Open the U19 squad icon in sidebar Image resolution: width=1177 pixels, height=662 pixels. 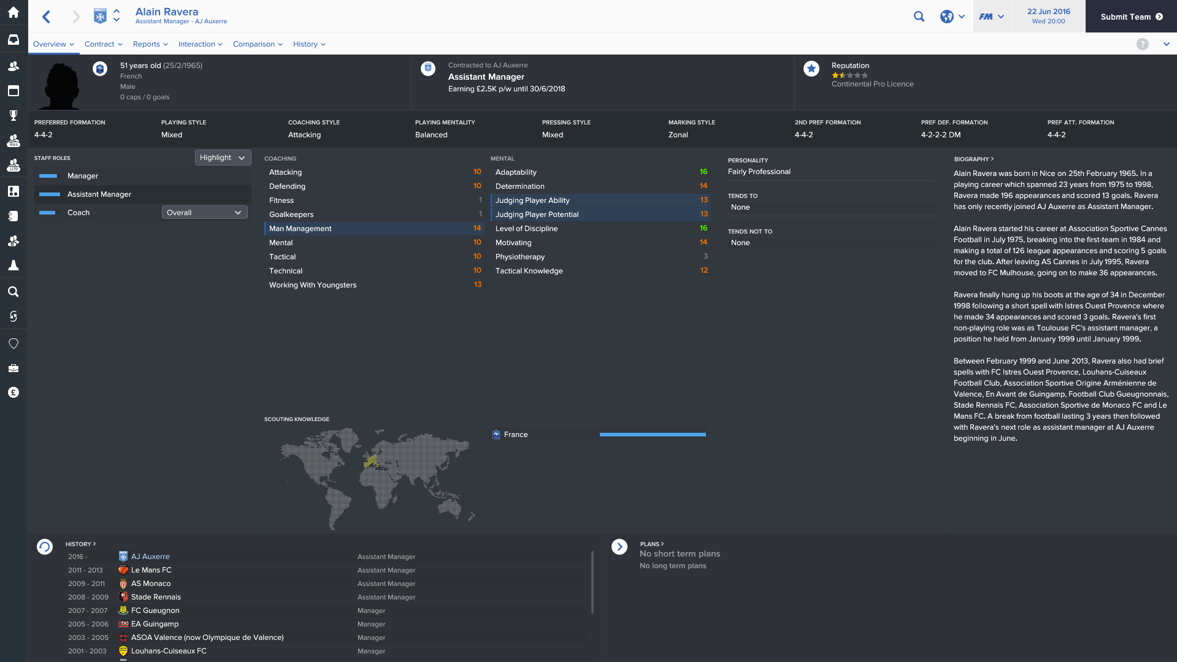click(13, 165)
